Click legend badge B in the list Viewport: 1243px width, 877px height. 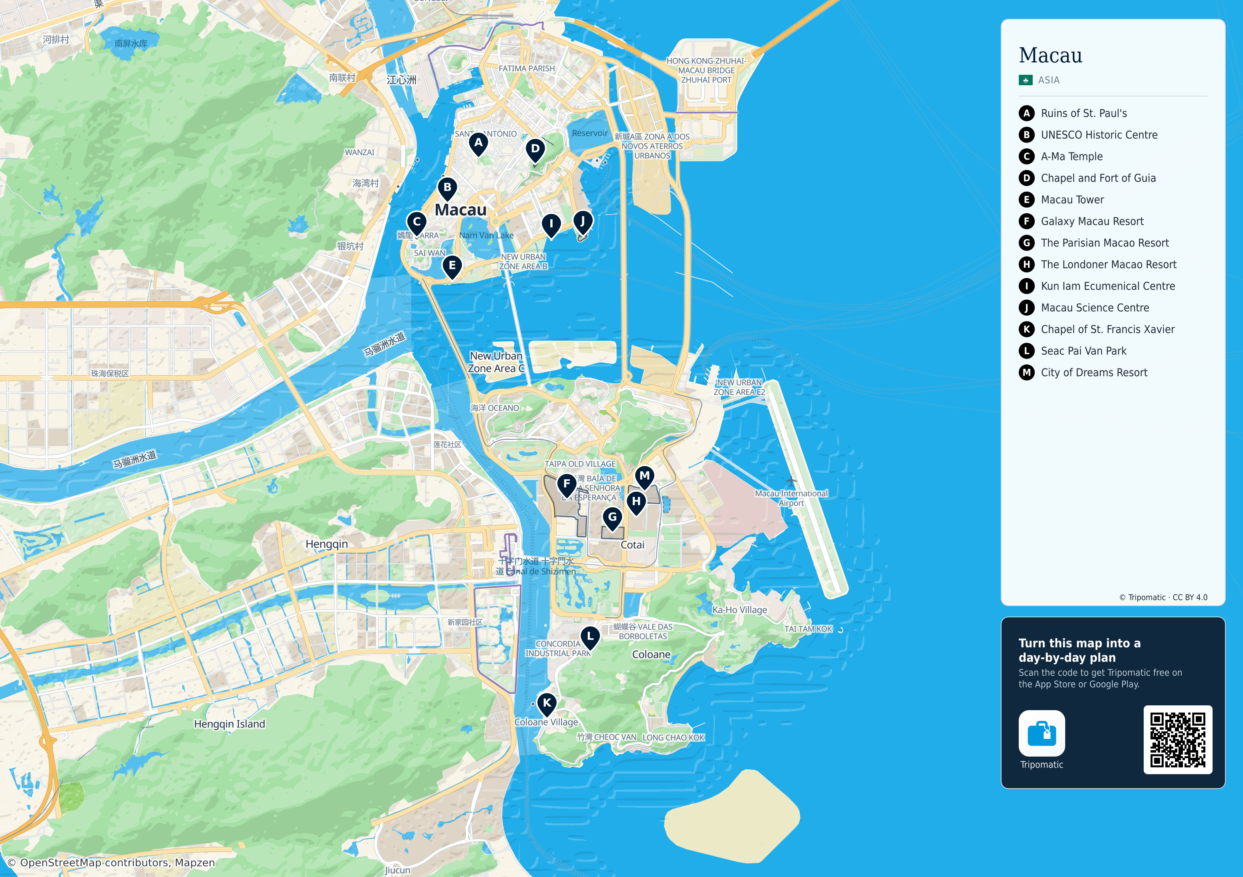tap(1026, 135)
